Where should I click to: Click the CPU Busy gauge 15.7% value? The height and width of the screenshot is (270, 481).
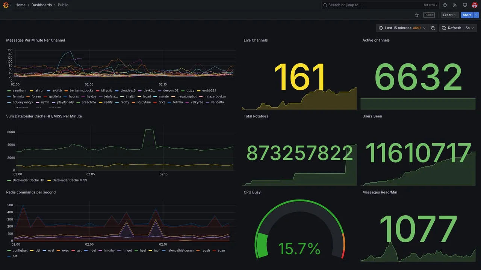[299, 249]
